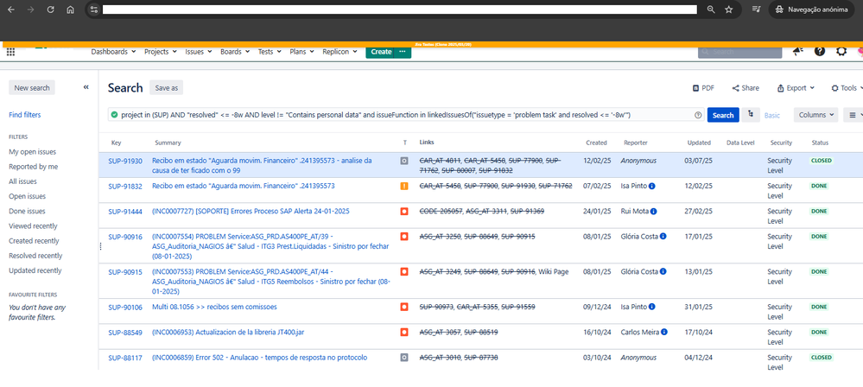
Task: Select Resolved recently filter
Action: click(35, 256)
